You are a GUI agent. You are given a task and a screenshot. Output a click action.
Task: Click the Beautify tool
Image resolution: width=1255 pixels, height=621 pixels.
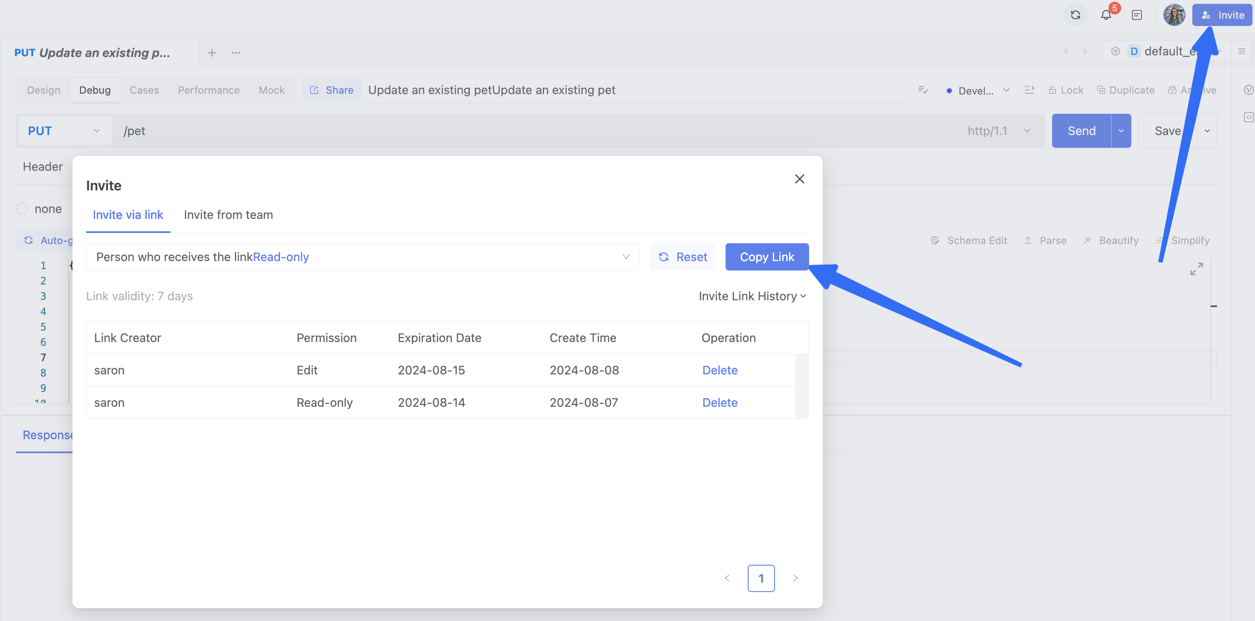(1111, 240)
